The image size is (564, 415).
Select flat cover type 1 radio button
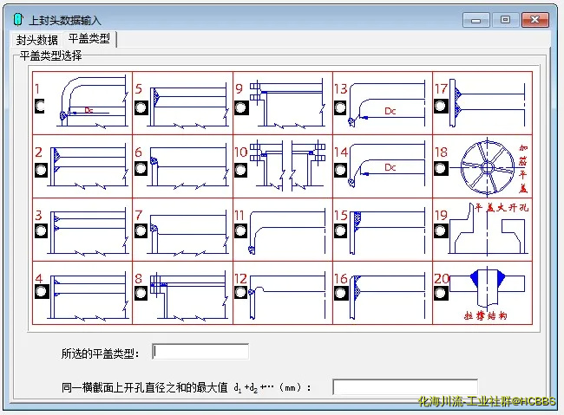tap(40, 107)
